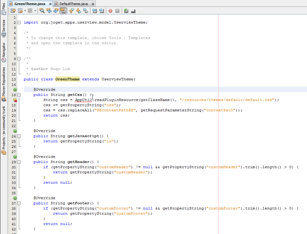Click the Shift Line Left icon

tap(95, 11)
